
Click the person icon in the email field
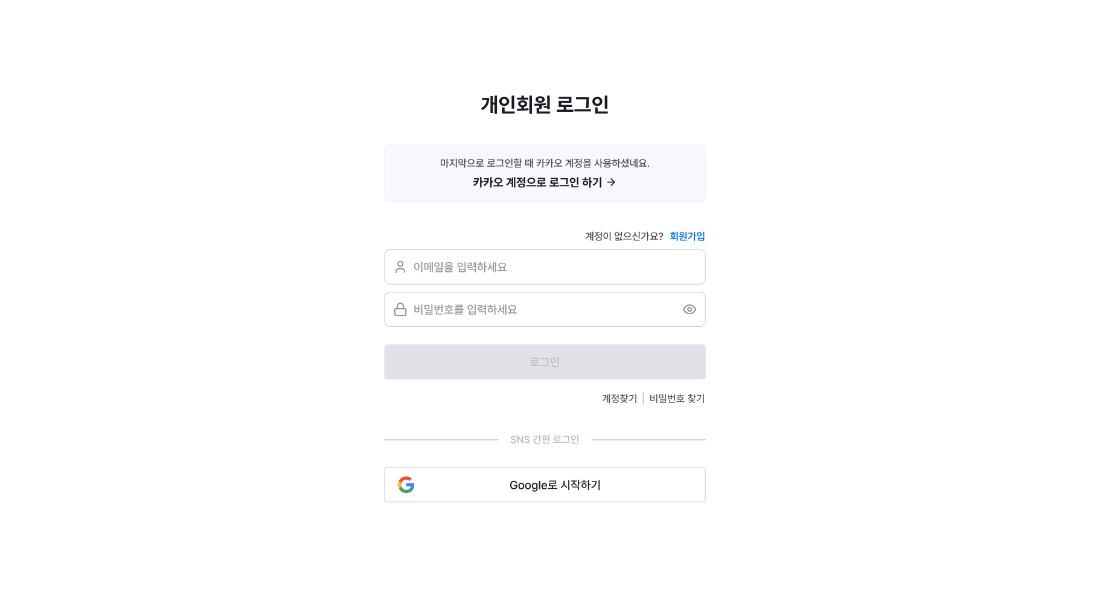pyautogui.click(x=400, y=267)
